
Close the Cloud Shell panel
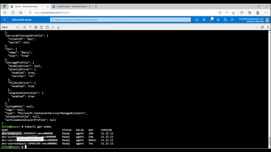[x=268, y=27]
